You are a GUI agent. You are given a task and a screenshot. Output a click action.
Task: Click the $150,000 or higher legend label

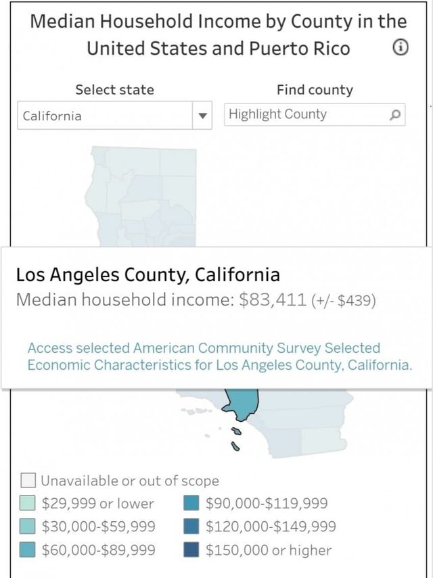coord(269,550)
